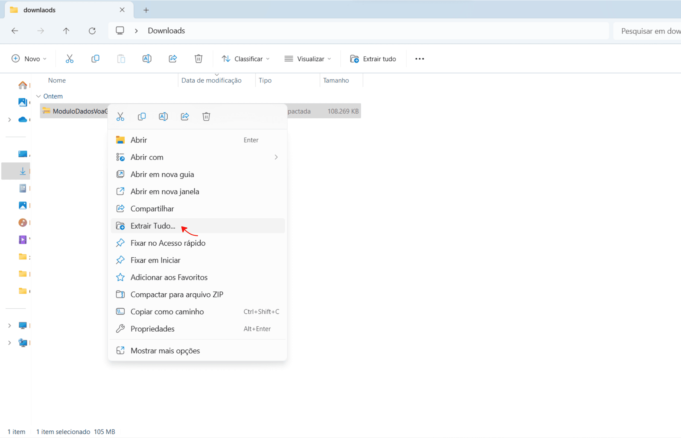Open Gallery in the sidebar
This screenshot has width=681, height=438.
[x=23, y=102]
